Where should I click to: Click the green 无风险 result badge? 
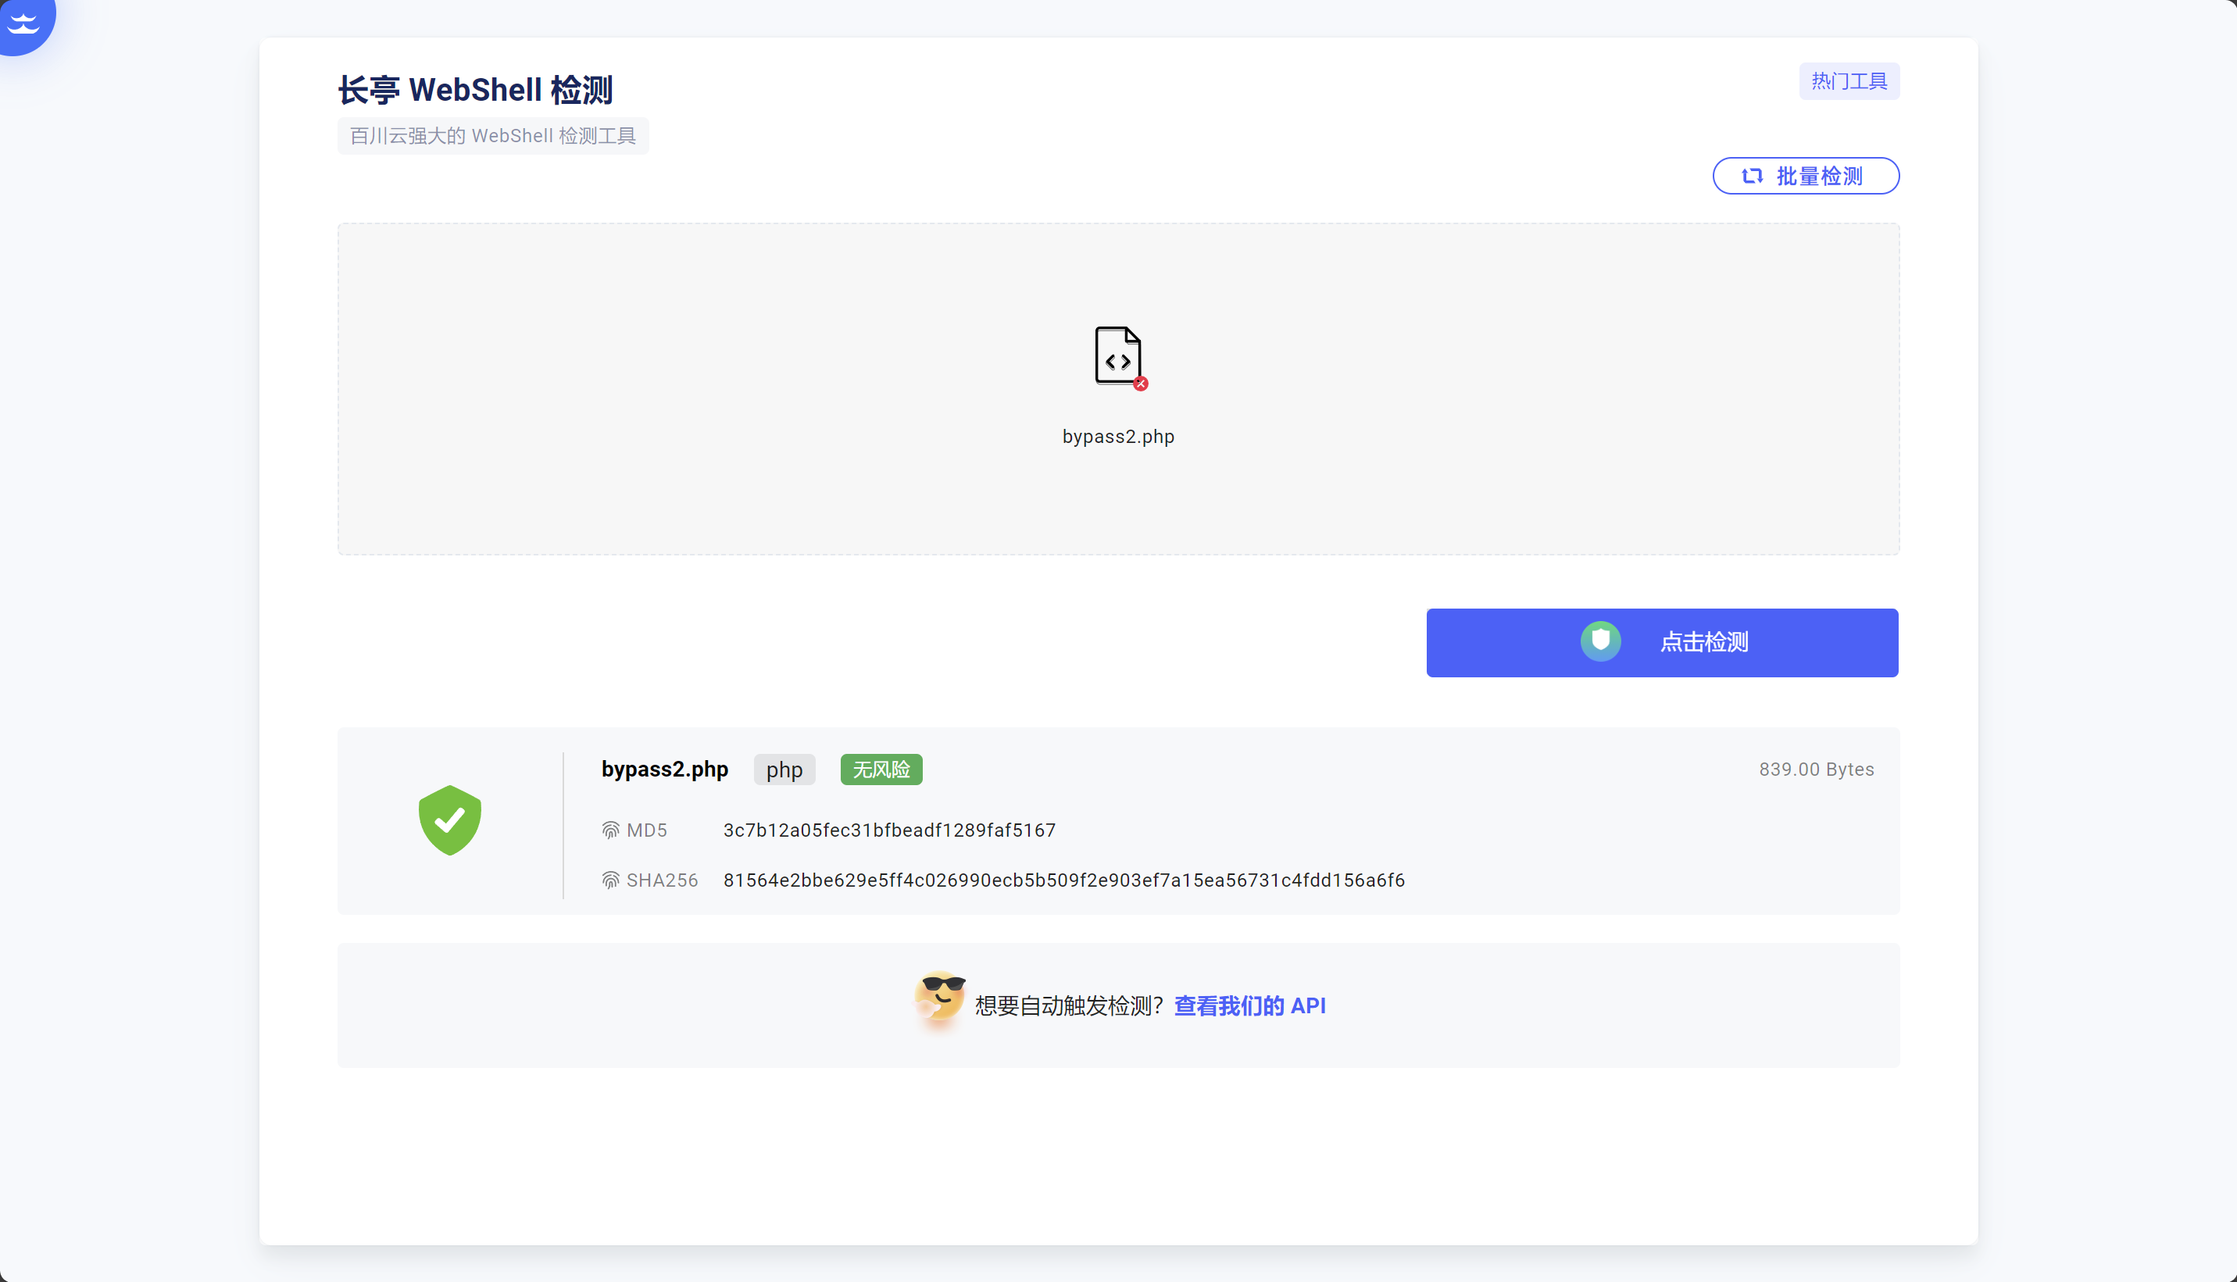[x=881, y=770]
